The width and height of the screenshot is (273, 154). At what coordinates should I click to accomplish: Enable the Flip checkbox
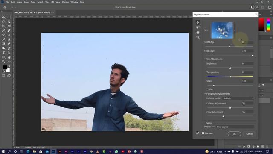(x=207, y=89)
